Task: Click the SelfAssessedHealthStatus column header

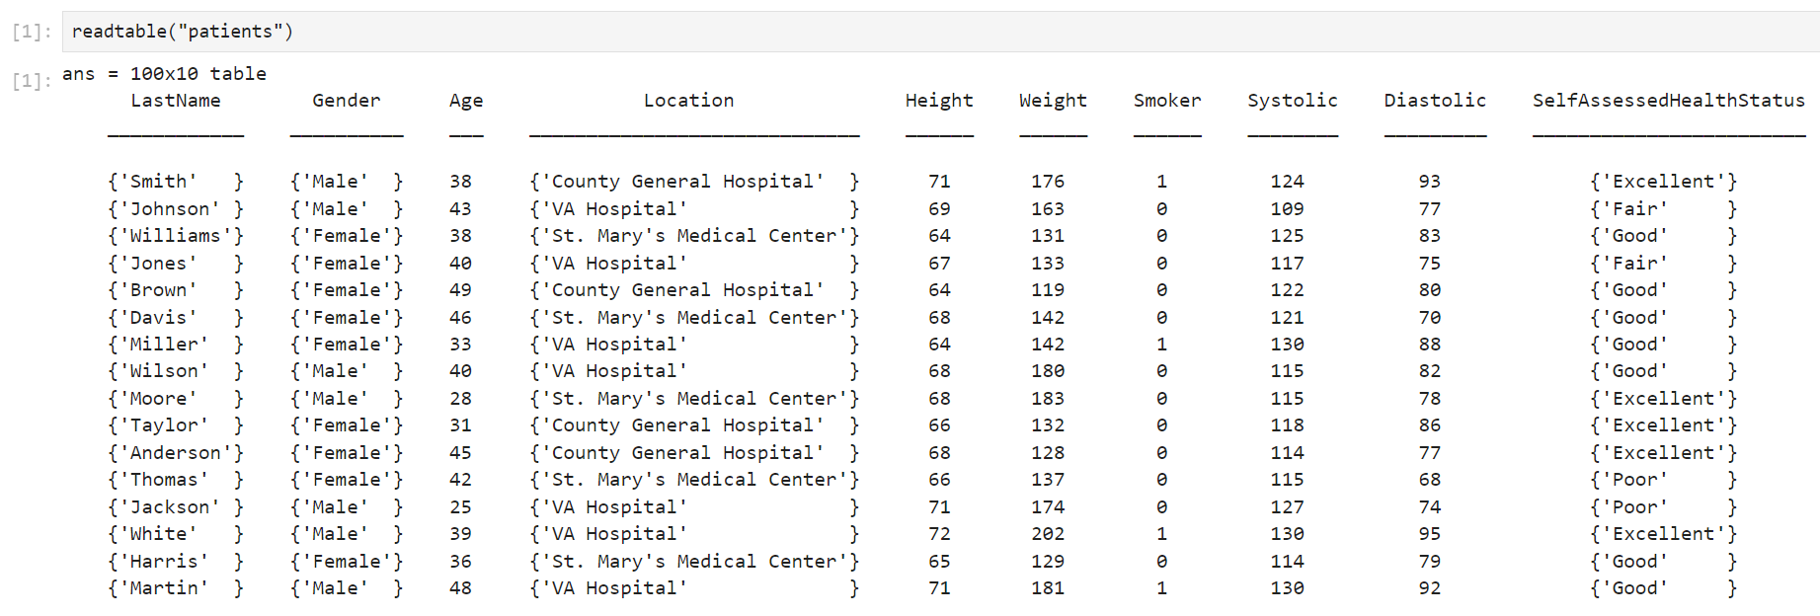Action: (x=1668, y=101)
